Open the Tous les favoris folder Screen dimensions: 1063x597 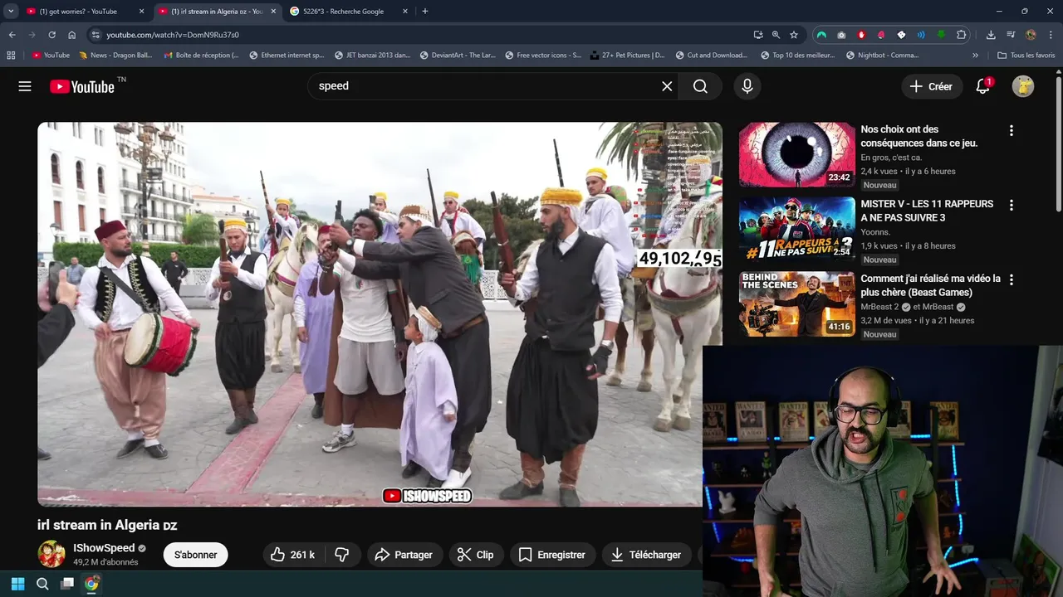tap(1026, 56)
